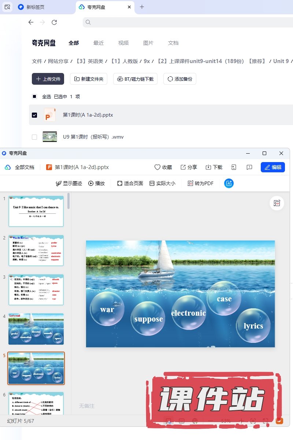
Task: Switch to the 视频 tab
Action: pyautogui.click(x=123, y=43)
